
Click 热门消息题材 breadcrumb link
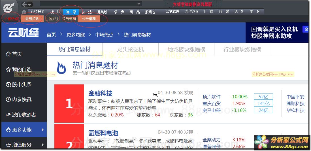coord(137,35)
